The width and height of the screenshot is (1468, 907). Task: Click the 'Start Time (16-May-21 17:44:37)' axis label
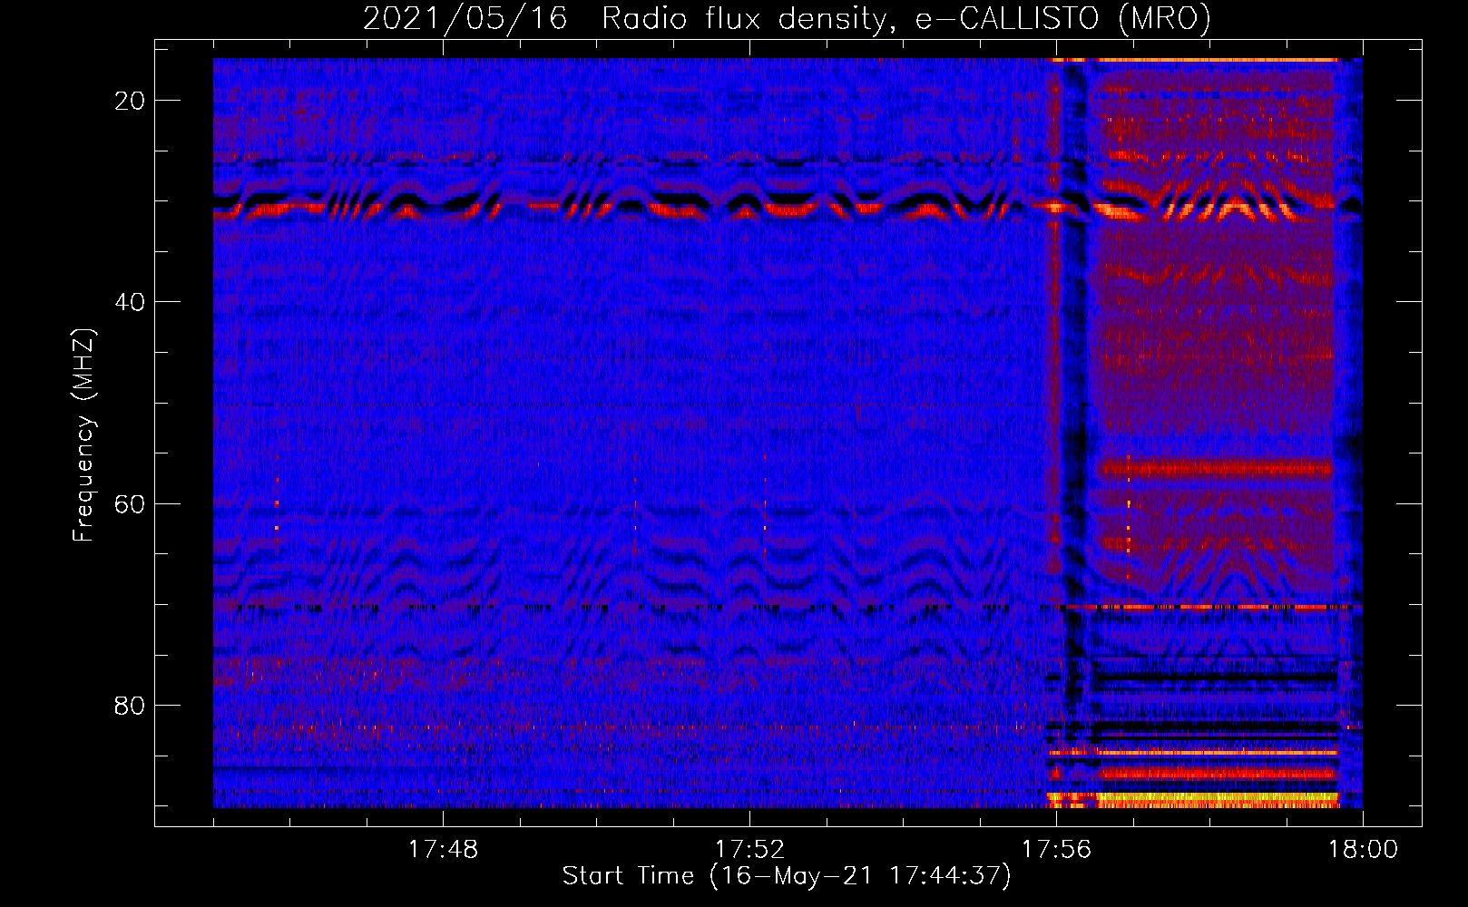pyautogui.click(x=787, y=876)
